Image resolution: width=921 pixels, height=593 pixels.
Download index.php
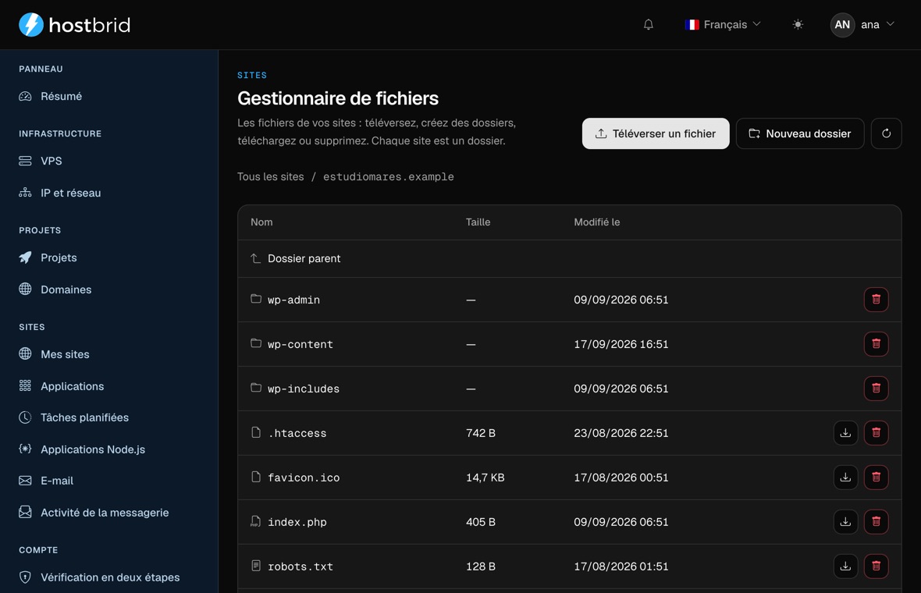(x=845, y=521)
